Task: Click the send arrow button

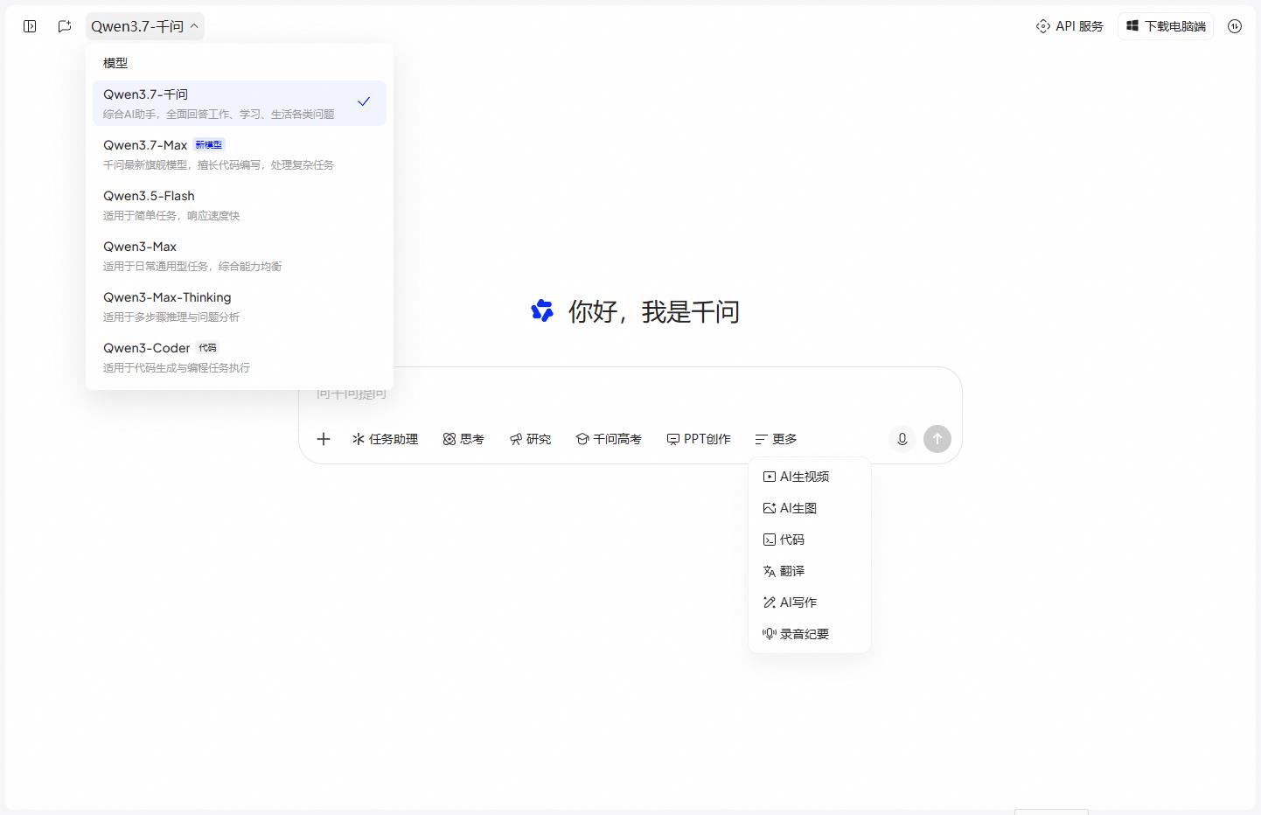Action: click(937, 439)
